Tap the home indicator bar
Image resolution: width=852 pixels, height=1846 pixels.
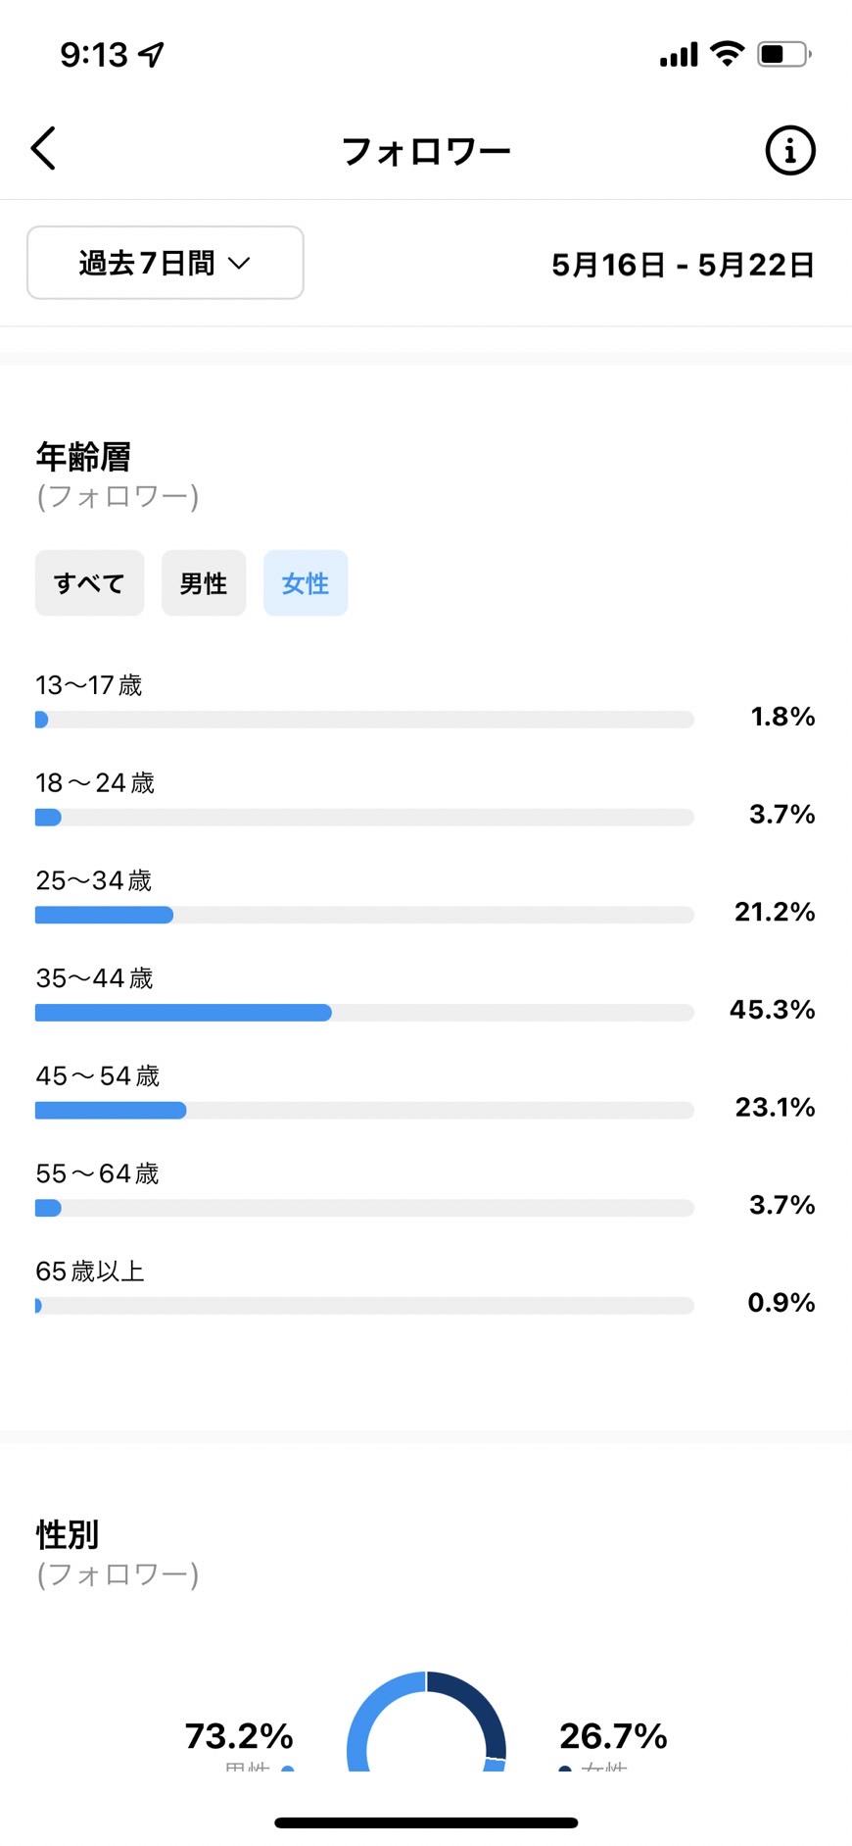point(426,1822)
